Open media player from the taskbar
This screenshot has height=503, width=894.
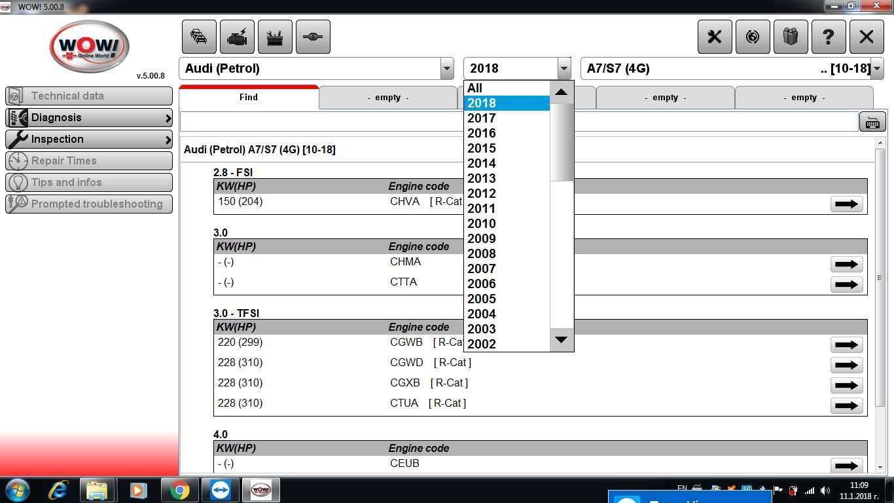click(x=138, y=490)
